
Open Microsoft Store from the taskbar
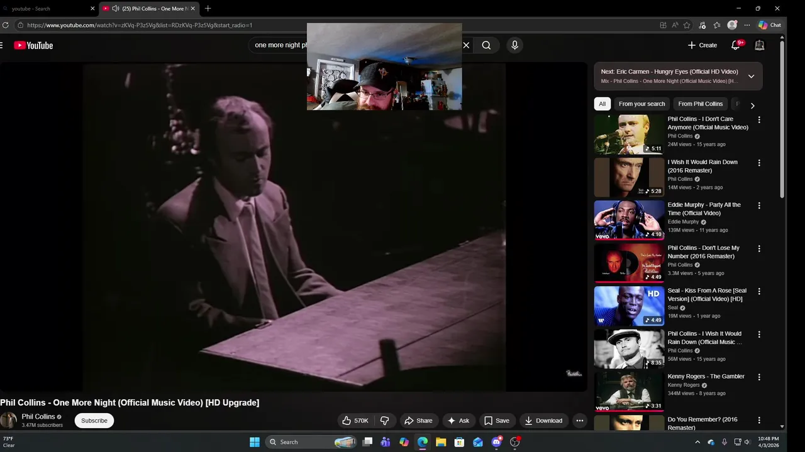459,442
